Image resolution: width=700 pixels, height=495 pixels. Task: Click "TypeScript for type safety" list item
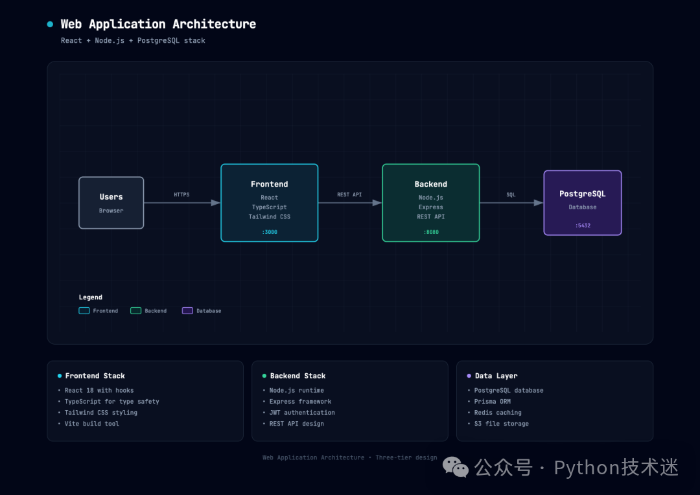click(x=112, y=401)
